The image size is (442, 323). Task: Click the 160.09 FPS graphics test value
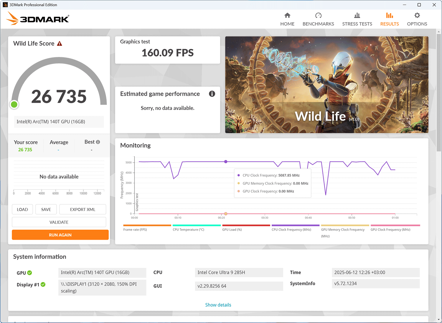click(x=168, y=53)
